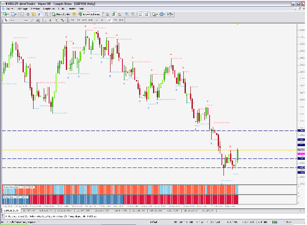Expand the Profiles dropdown arrow
The width and height of the screenshot is (307, 225).
[x=16, y=14]
